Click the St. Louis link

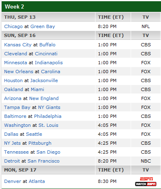point(49,125)
